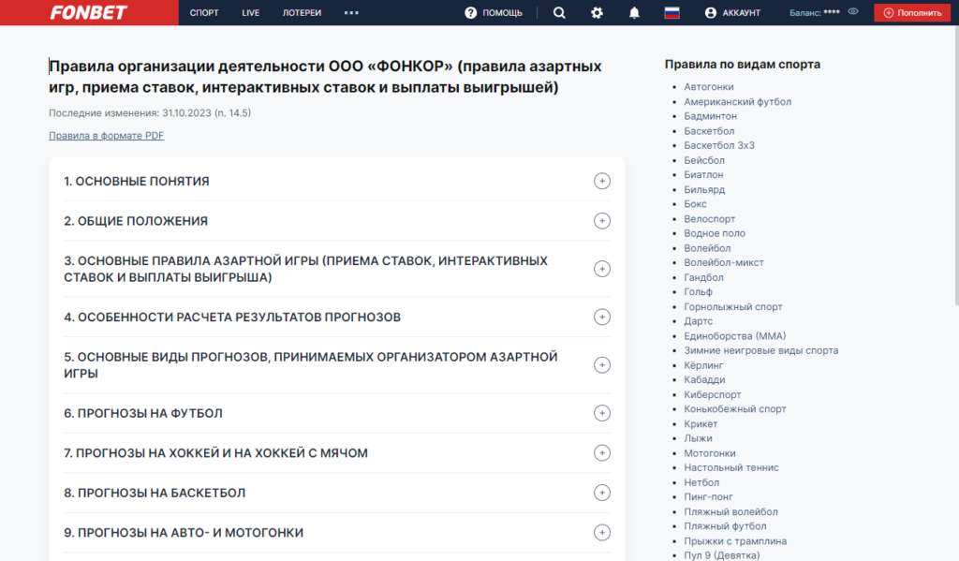This screenshot has height=561, width=959.
Task: Click the page vertical scrollbar thumb
Action: coord(956,165)
